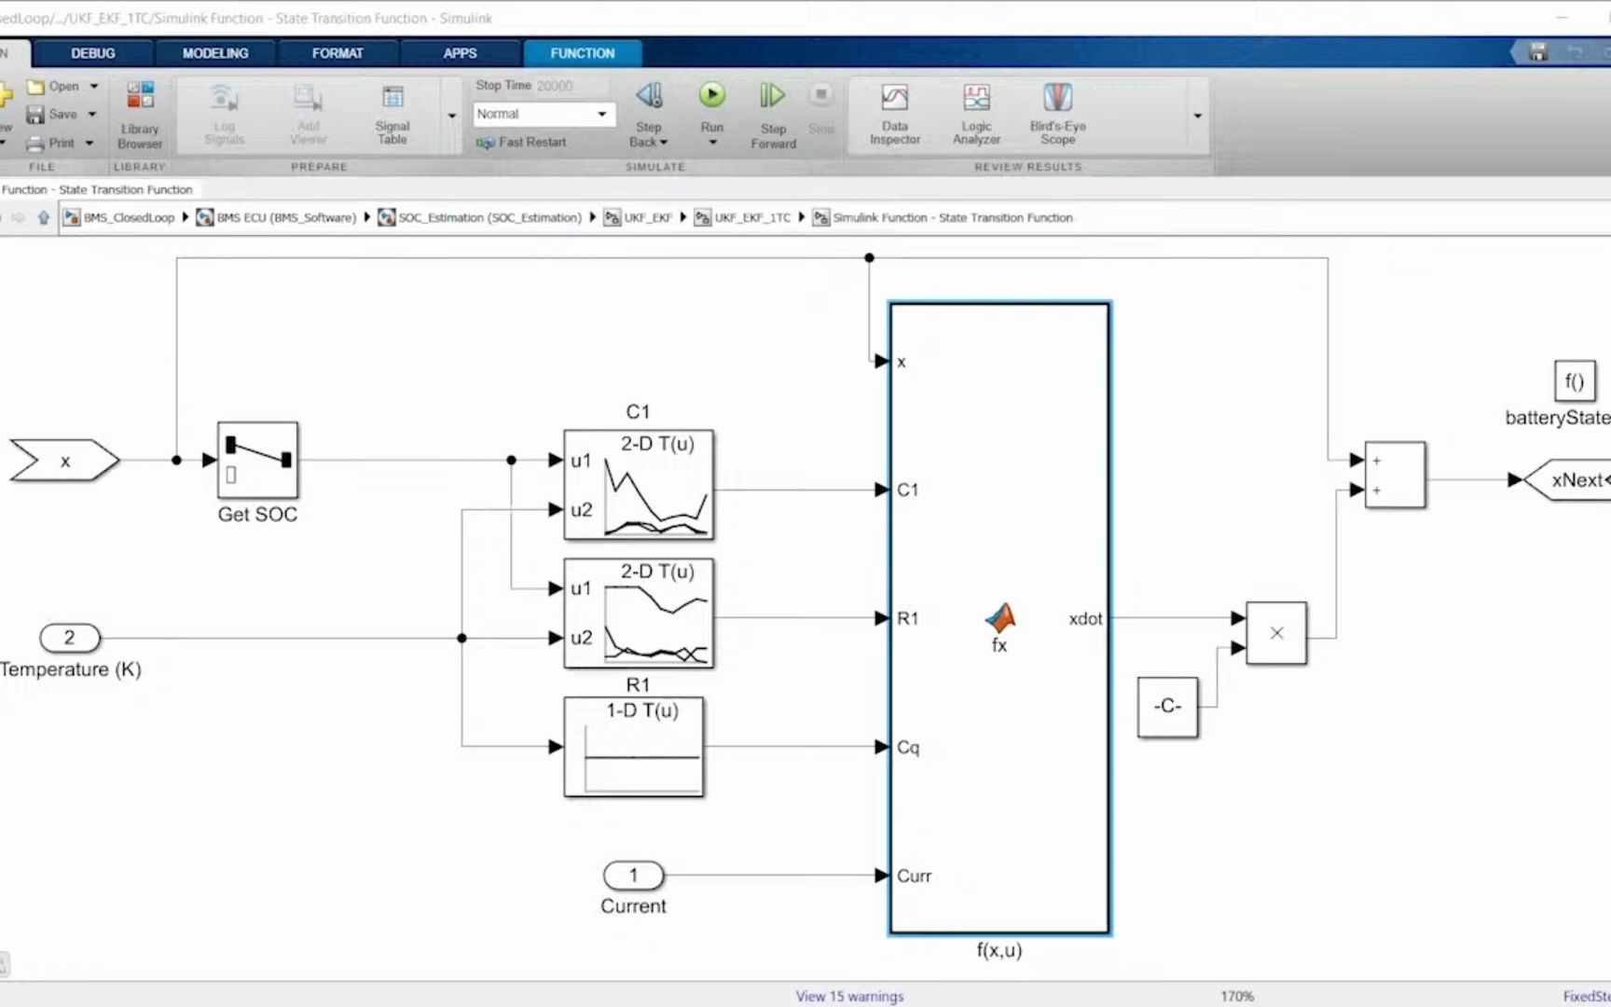Viewport: 1611px width, 1007px height.
Task: Click the Log Signals icon
Action: coord(224,115)
